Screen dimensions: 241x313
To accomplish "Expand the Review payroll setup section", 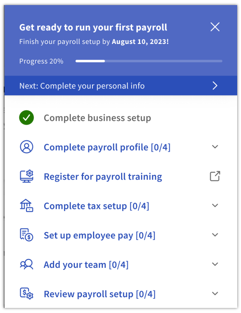I will point(215,293).
